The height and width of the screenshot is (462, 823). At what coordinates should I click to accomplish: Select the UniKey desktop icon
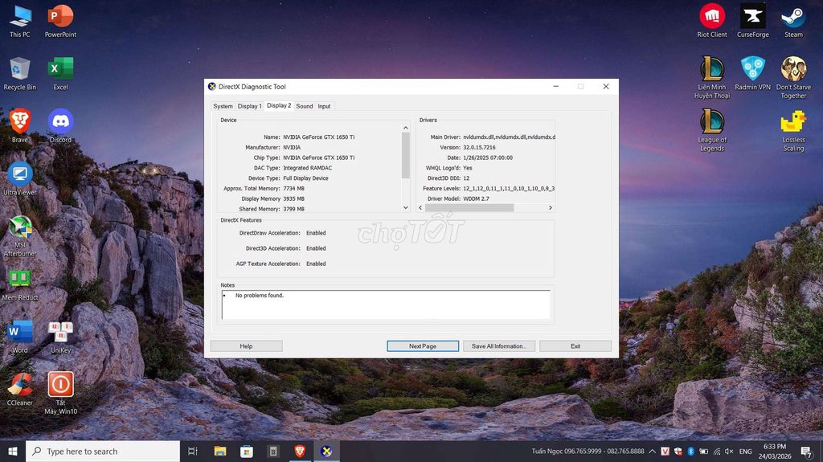pos(60,337)
